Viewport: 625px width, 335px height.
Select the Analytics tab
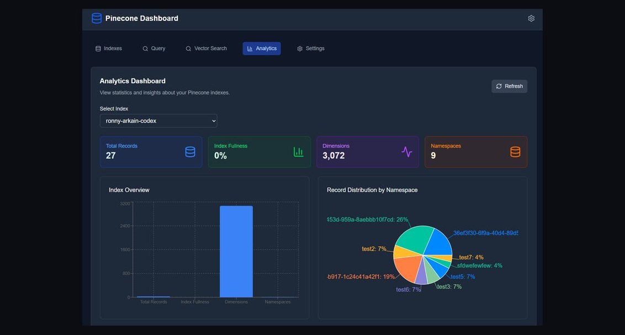[x=262, y=49]
